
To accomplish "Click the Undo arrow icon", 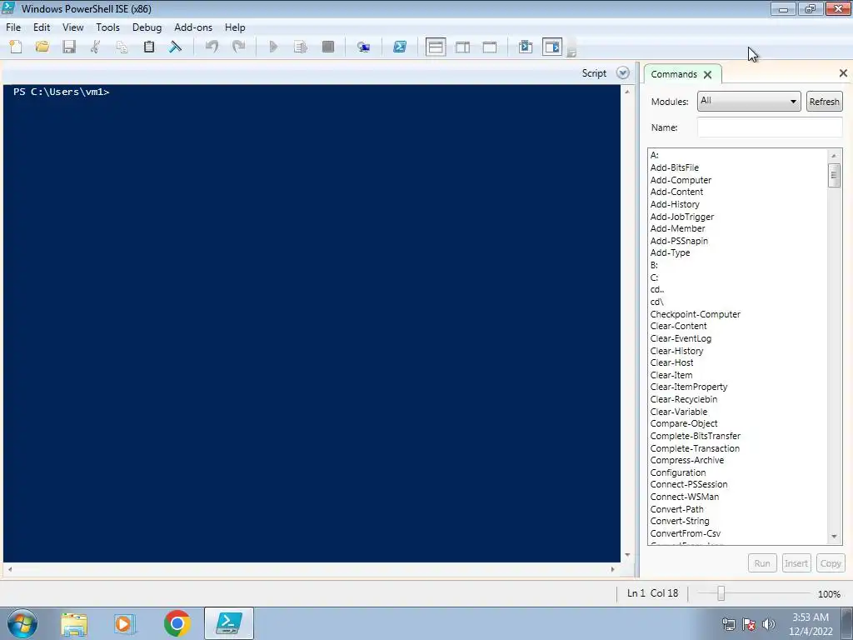I will point(212,47).
